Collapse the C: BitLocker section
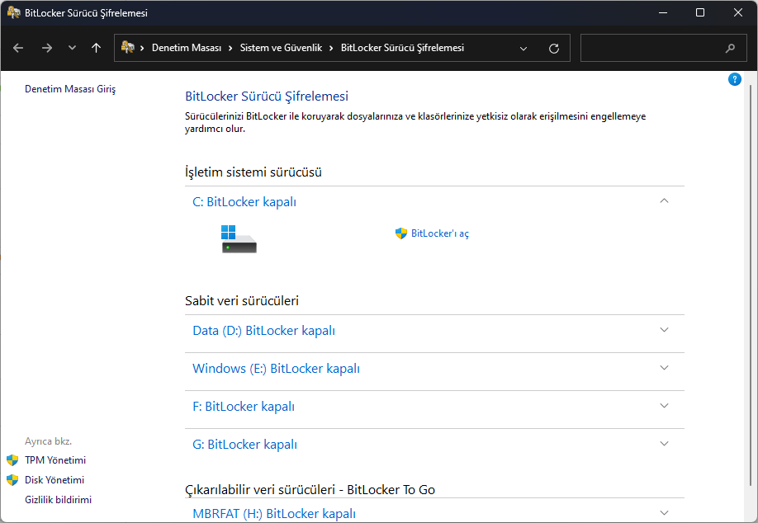This screenshot has height=523, width=758. click(664, 200)
